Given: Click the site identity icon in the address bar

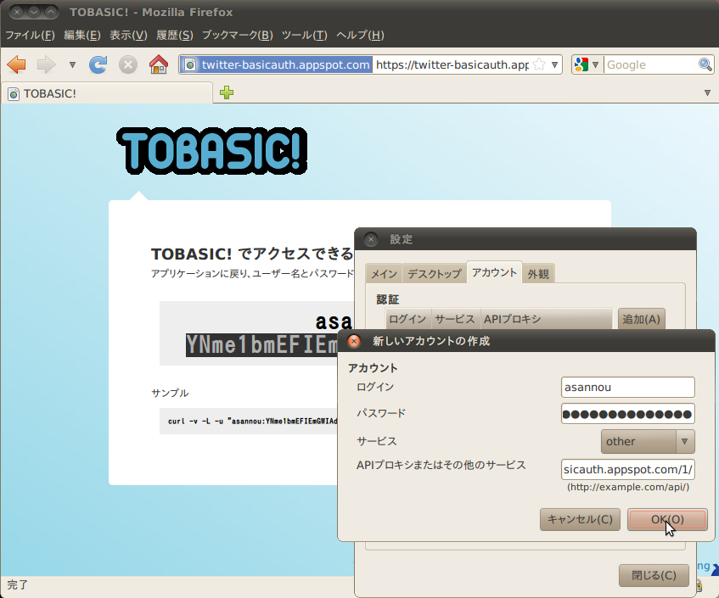Looking at the screenshot, I should tap(190, 65).
